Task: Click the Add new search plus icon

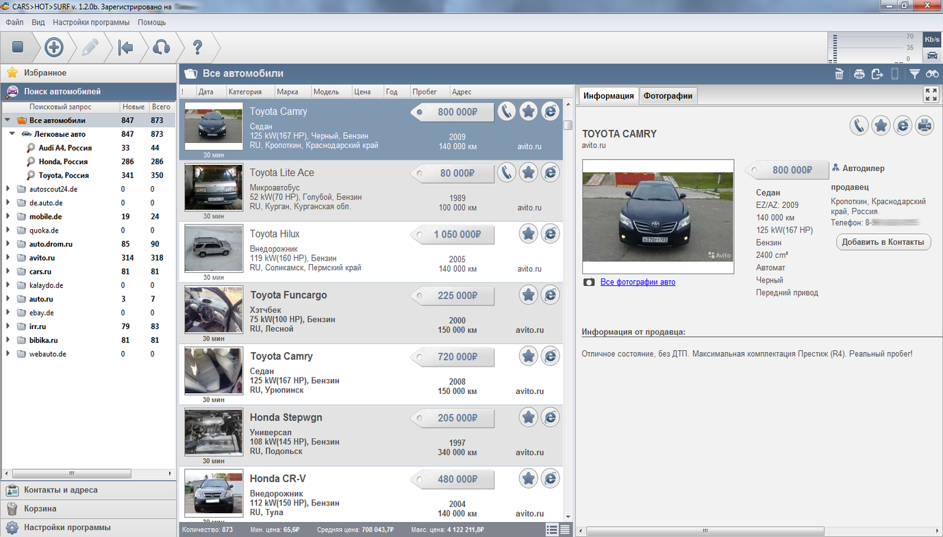Action: pyautogui.click(x=54, y=47)
